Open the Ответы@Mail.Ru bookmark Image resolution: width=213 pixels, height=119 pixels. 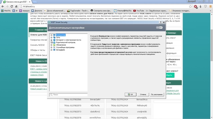(x=123, y=11)
